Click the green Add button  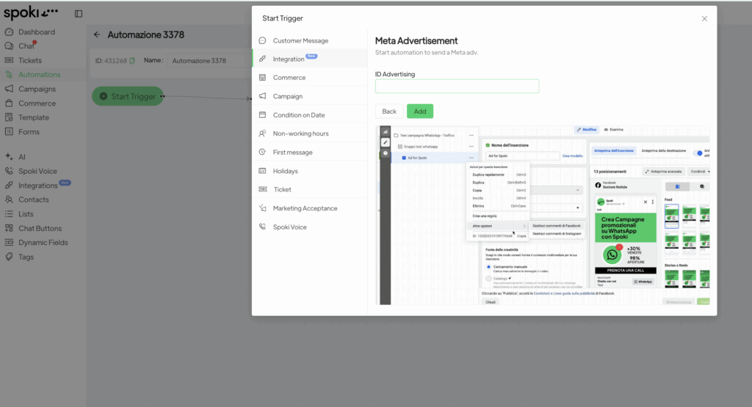coord(420,111)
